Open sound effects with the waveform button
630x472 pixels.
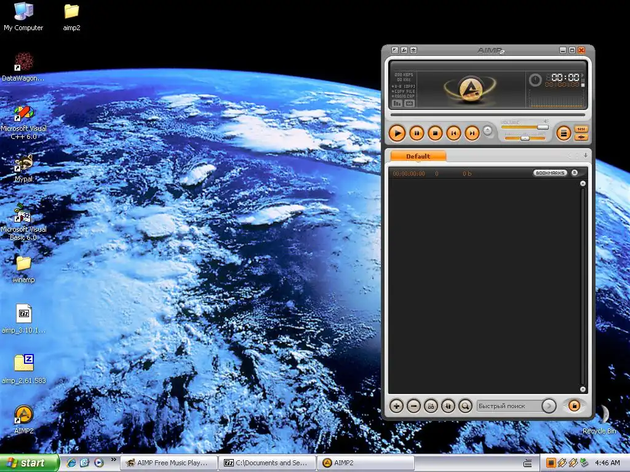pos(581,137)
